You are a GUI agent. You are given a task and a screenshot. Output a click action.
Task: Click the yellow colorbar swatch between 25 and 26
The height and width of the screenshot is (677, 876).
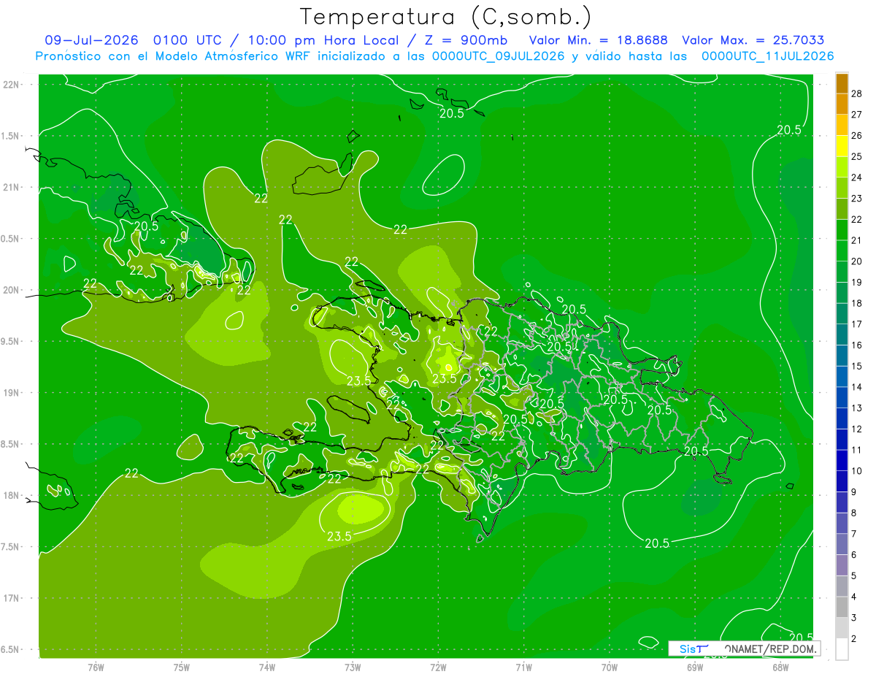842,146
